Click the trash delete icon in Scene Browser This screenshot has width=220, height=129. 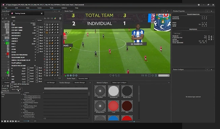click(x=60, y=18)
